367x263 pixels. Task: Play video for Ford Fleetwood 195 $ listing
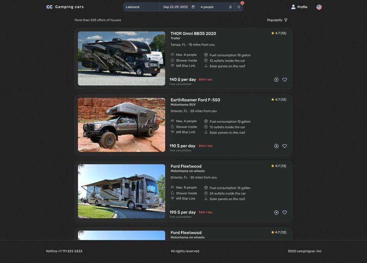[276, 212]
